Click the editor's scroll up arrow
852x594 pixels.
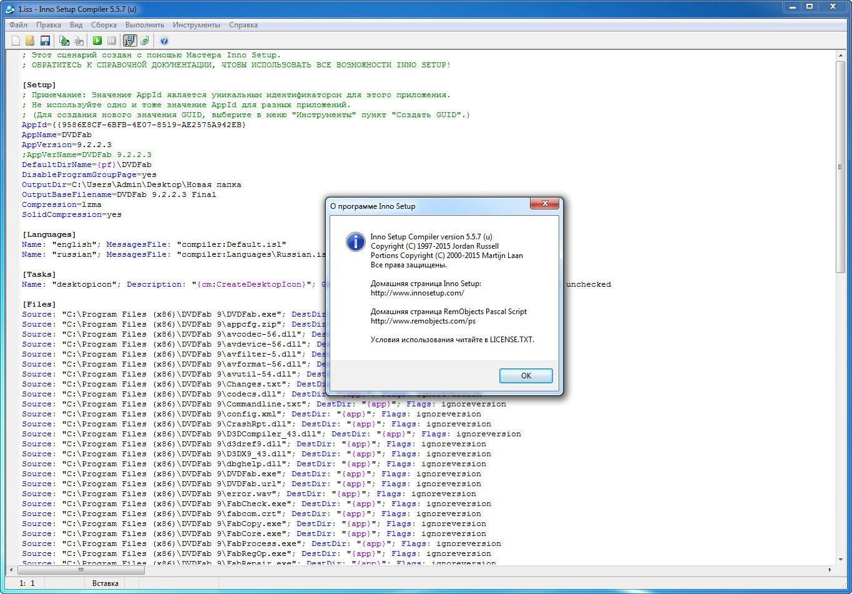point(840,56)
